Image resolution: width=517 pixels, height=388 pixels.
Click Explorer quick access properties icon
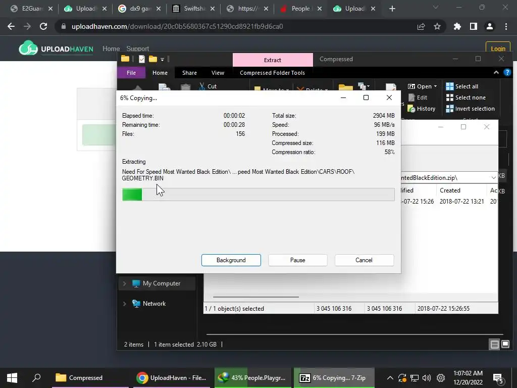[x=142, y=59]
